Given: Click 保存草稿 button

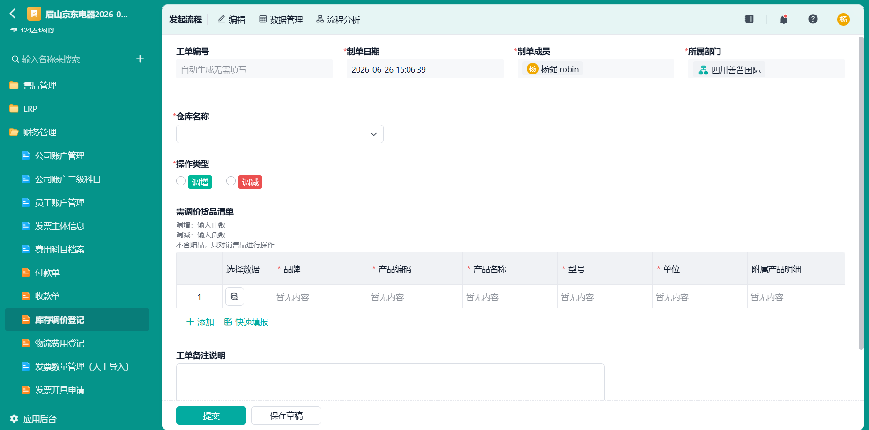Looking at the screenshot, I should pyautogui.click(x=286, y=415).
